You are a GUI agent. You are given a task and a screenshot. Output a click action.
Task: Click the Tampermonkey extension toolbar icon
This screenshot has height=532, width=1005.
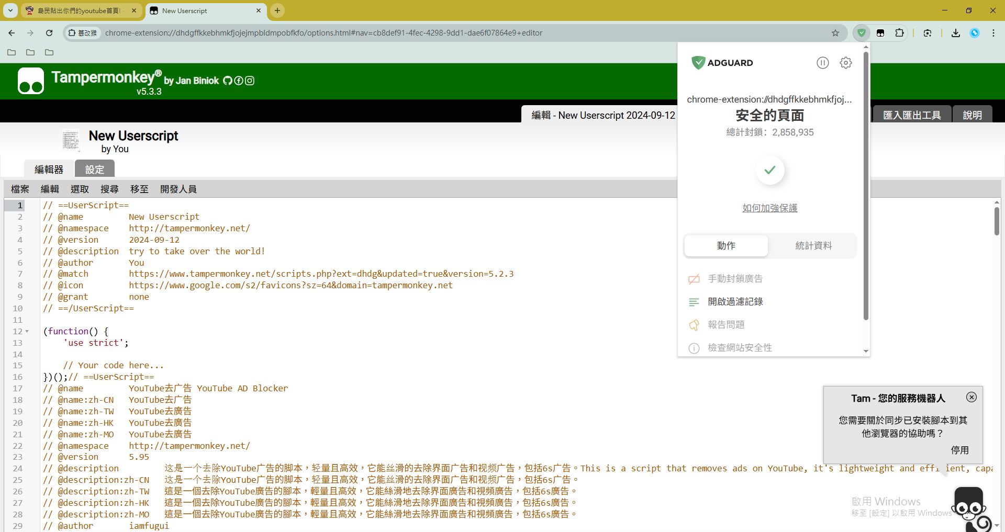(880, 33)
